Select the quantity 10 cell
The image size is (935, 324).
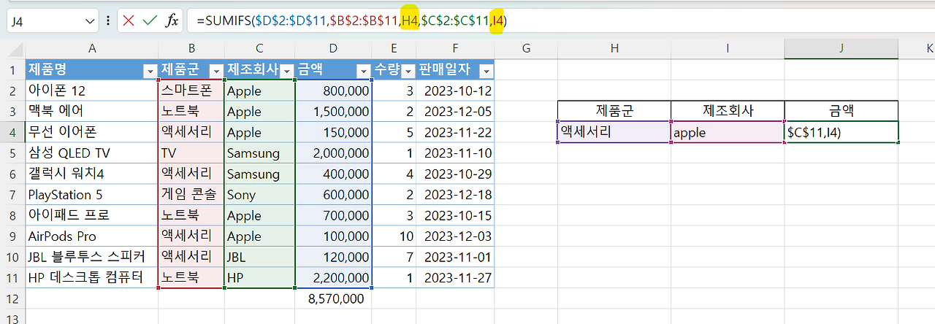pyautogui.click(x=394, y=236)
